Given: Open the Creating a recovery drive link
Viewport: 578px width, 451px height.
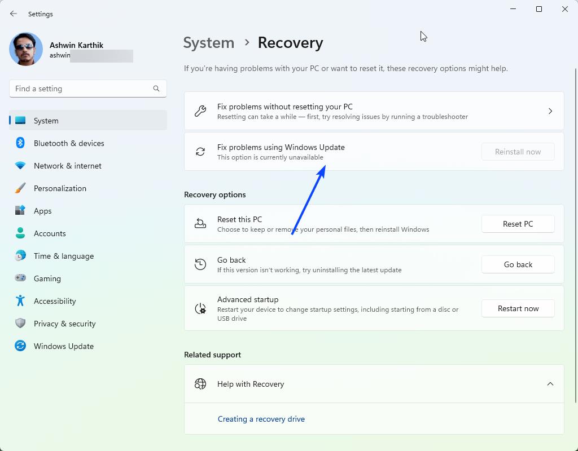Looking at the screenshot, I should click(x=261, y=419).
